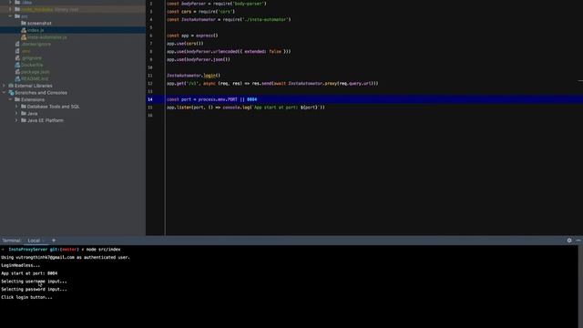Click 'Click login button...' terminal line
This screenshot has height=328, width=583.
pyautogui.click(x=26, y=298)
